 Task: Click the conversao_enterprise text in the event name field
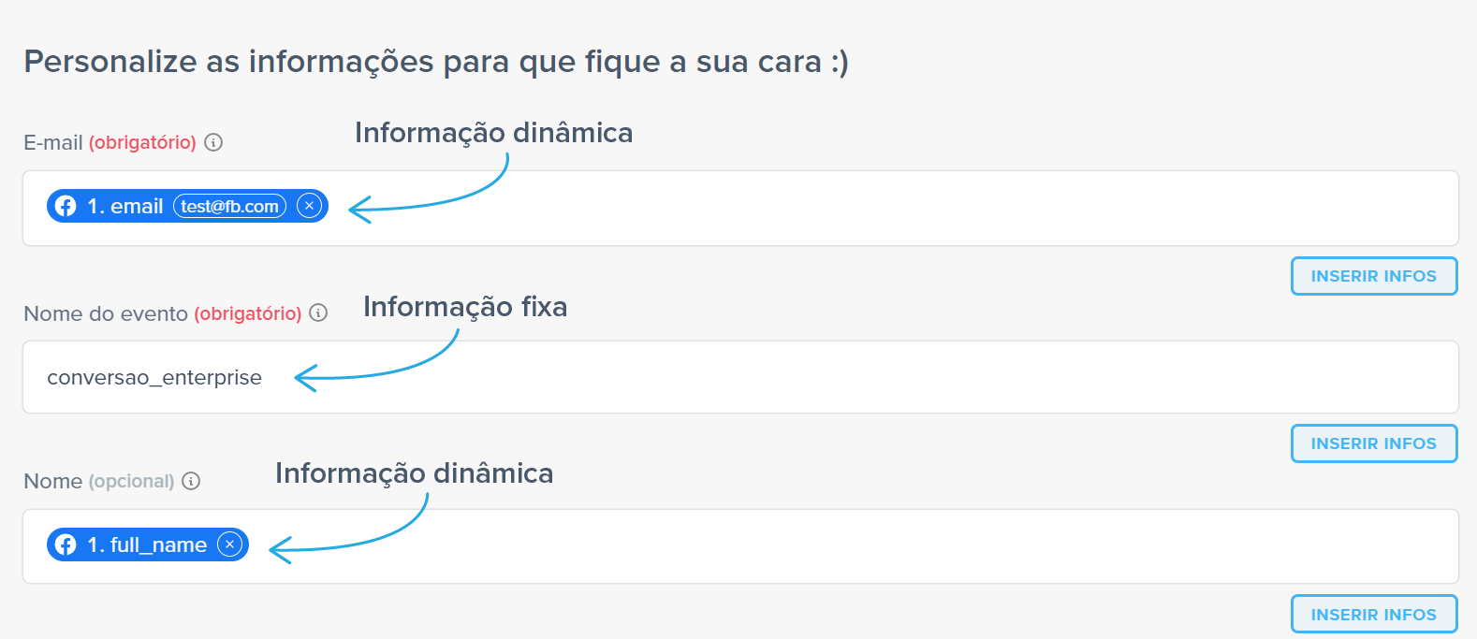154,377
